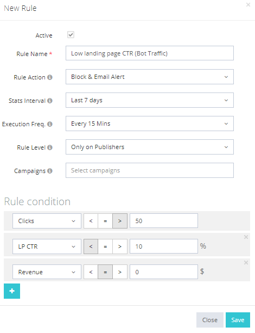The height and width of the screenshot is (333, 255).
Task: Select equals operator for Revenue
Action: 105,272
